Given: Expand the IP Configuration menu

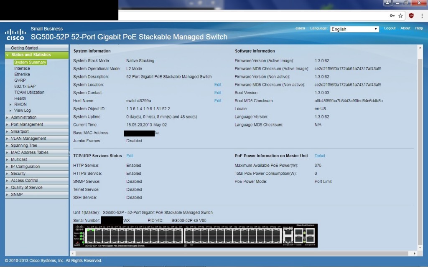Looking at the screenshot, I should click(37, 166).
